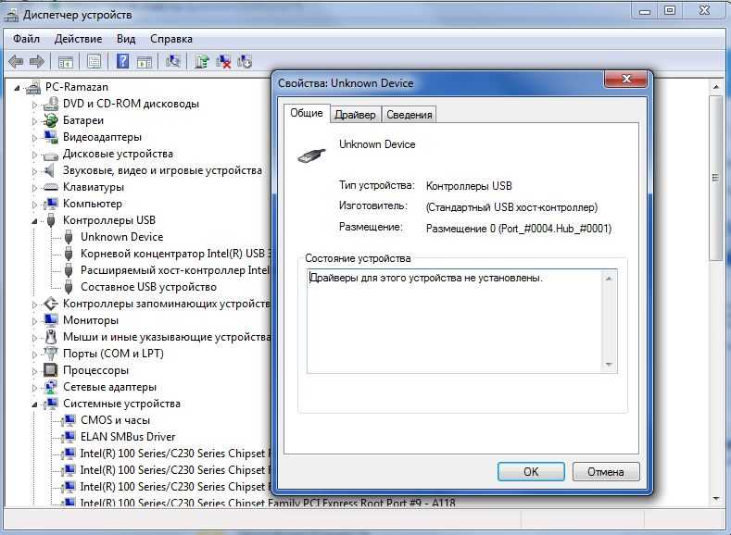Open the Действие menu

pyautogui.click(x=78, y=39)
